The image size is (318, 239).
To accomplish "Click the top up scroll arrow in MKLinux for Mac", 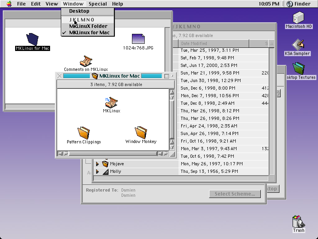I will click(172, 92).
